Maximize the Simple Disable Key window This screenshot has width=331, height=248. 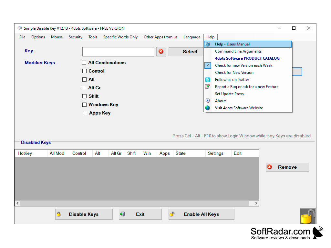[x=294, y=28]
